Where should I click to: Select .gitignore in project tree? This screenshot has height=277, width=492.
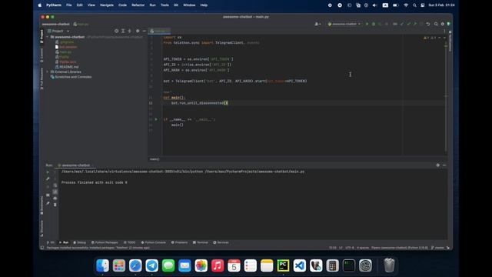click(65, 42)
